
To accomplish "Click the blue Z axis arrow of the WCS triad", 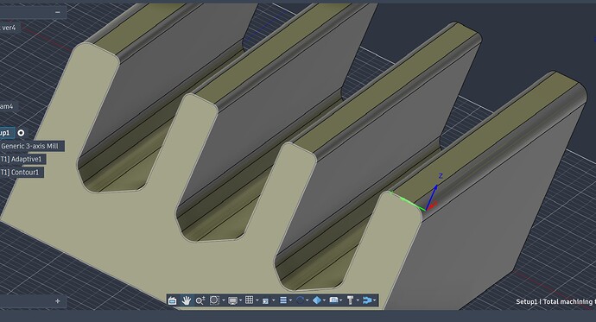I will coord(432,197).
